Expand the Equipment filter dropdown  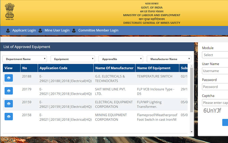(x=73, y=59)
